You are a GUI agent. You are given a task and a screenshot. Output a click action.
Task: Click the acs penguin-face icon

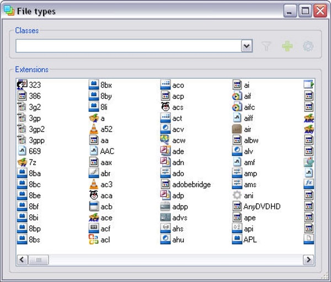click(165, 107)
